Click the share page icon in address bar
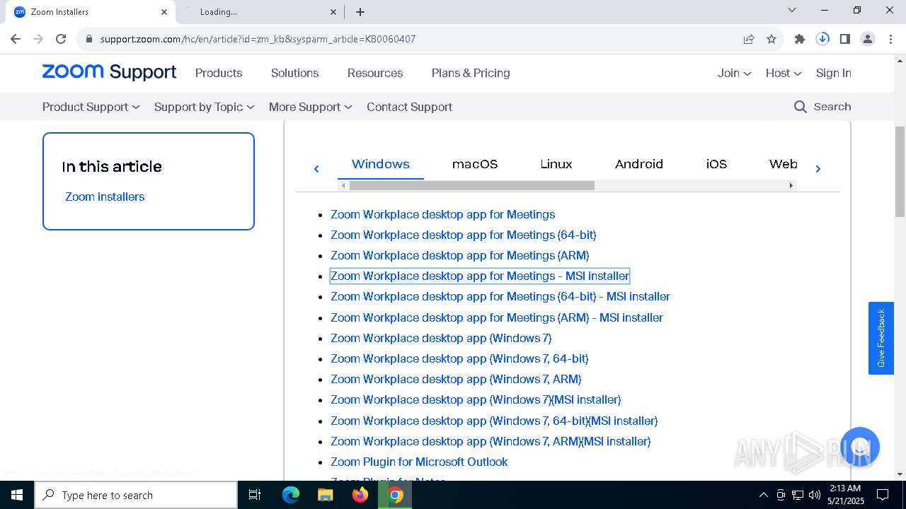Viewport: 906px width, 509px height. pos(749,39)
